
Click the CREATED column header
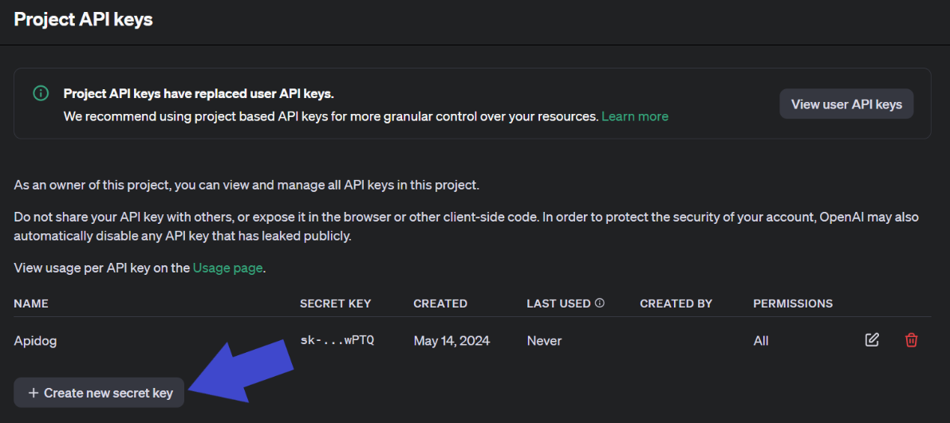pos(440,304)
